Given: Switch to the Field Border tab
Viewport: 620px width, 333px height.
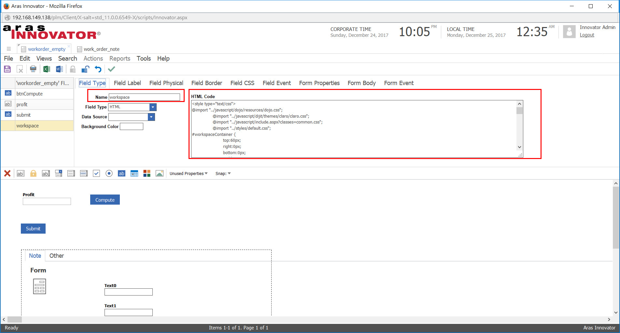Looking at the screenshot, I should [x=206, y=83].
